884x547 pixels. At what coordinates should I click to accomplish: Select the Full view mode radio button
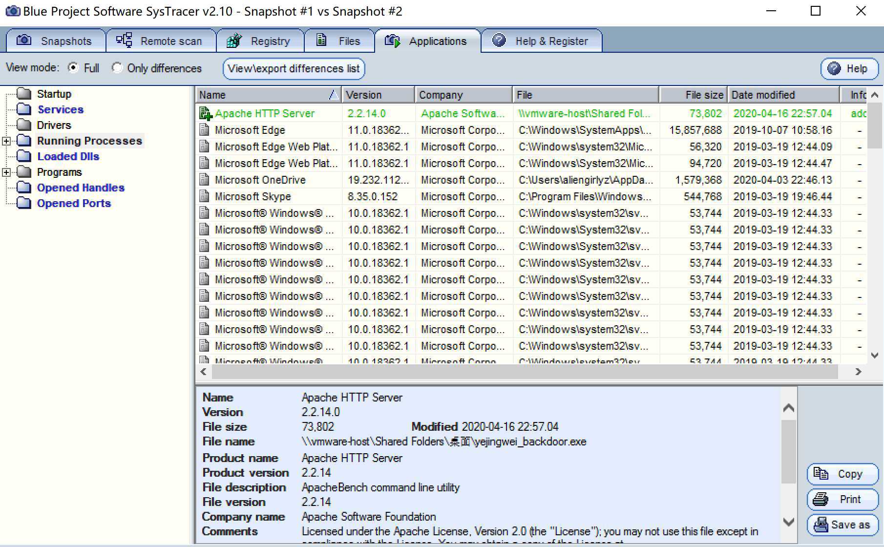[73, 67]
